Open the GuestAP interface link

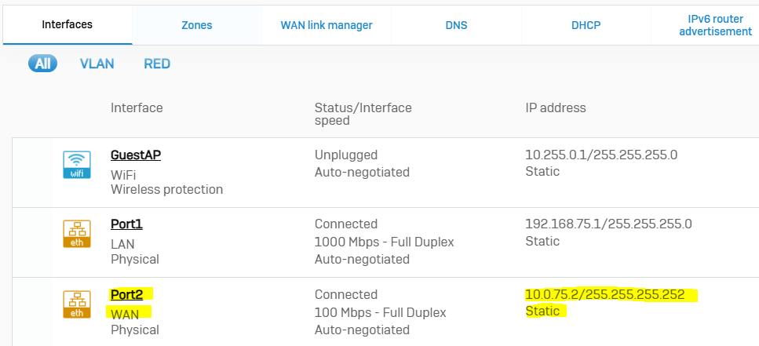136,155
